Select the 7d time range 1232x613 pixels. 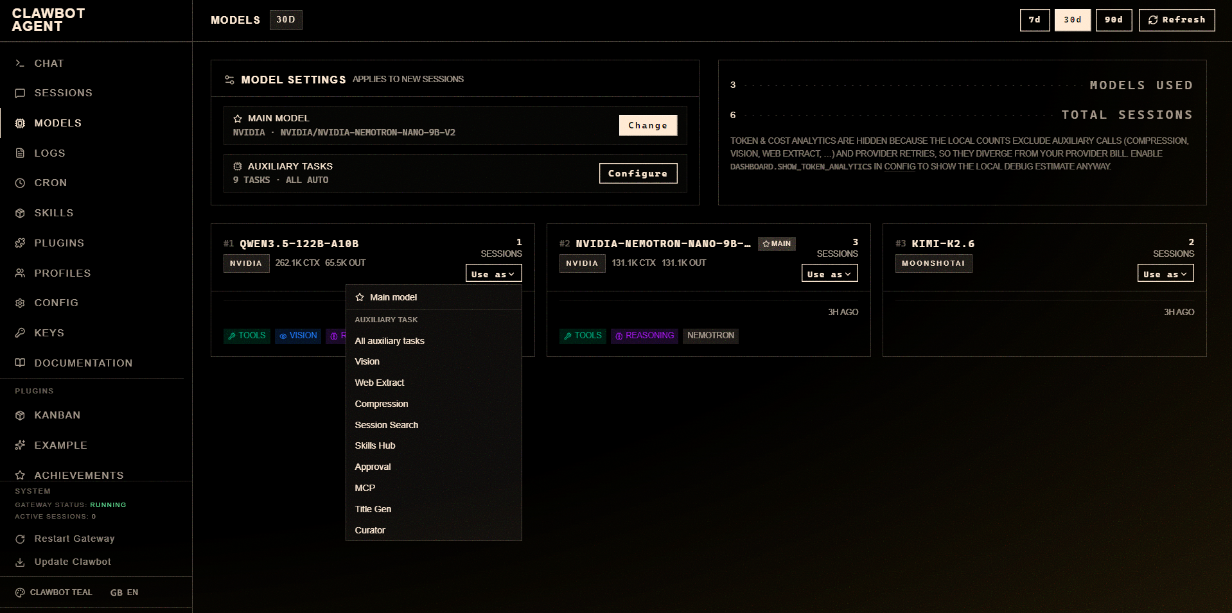click(x=1035, y=20)
